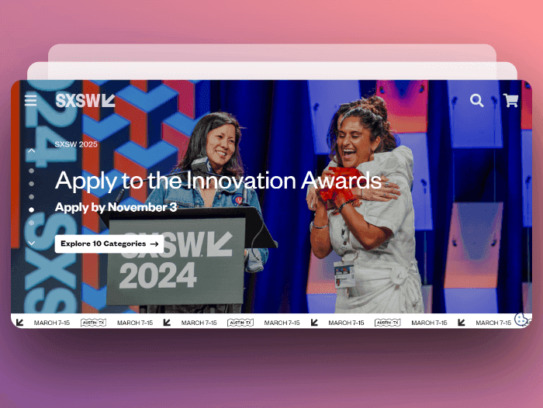Click the Explore 10 Categories button
543x408 pixels.
[109, 244]
